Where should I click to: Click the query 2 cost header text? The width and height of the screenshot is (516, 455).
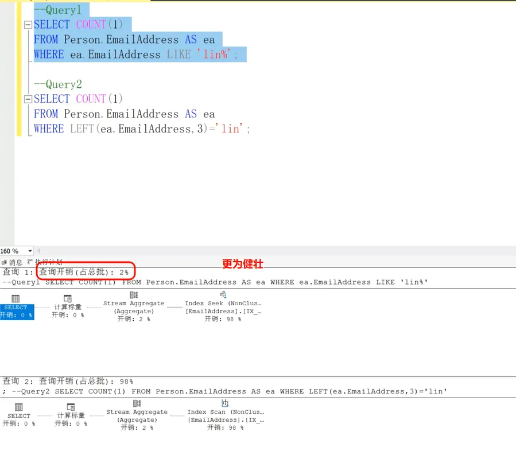click(86, 381)
